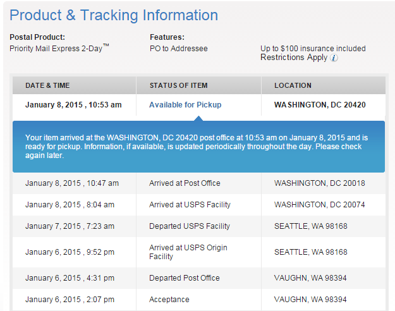Open the Available for Pickup status link
The image size is (395, 311).
(x=185, y=104)
